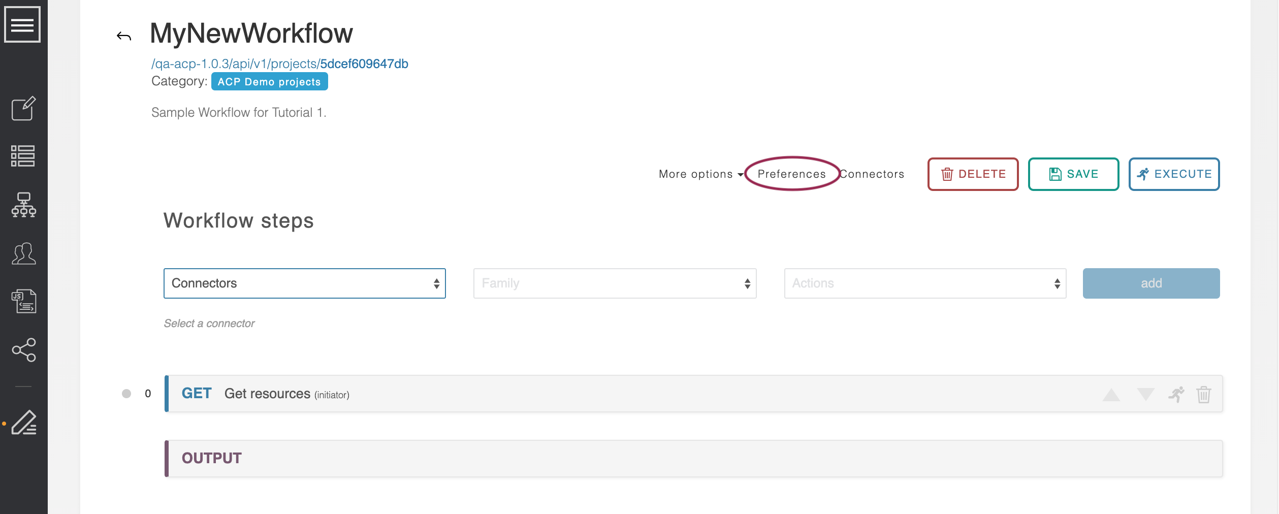The image size is (1279, 514).
Task: Open the Preferences menu item
Action: (791, 174)
